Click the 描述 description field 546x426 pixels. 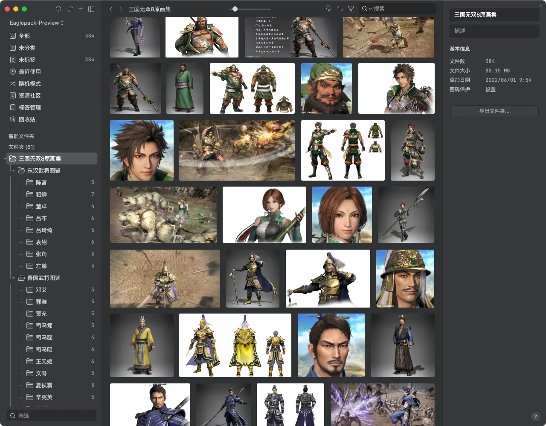pyautogui.click(x=494, y=31)
